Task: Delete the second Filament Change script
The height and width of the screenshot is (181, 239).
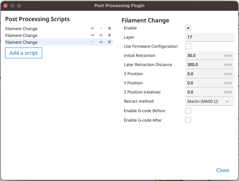Action: 109,35
